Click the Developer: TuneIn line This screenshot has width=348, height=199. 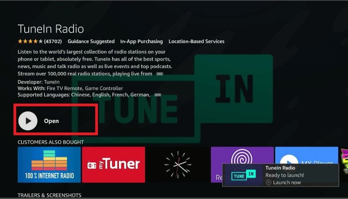39,82
